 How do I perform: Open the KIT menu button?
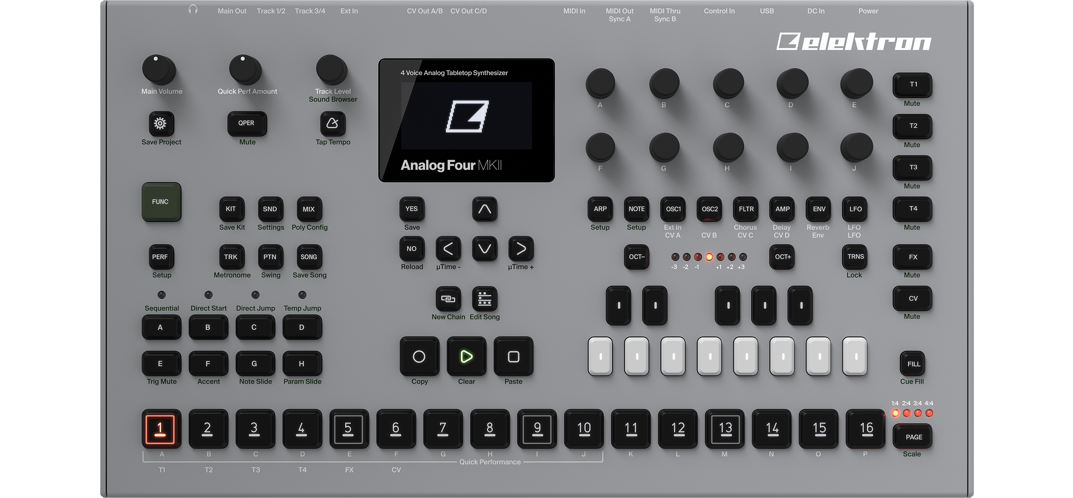[x=231, y=209]
